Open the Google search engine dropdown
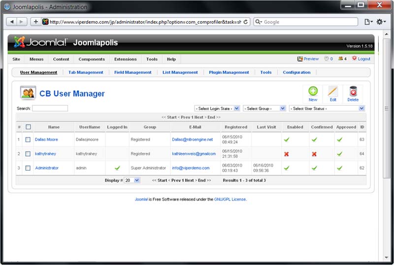394x265 pixels. pos(259,22)
